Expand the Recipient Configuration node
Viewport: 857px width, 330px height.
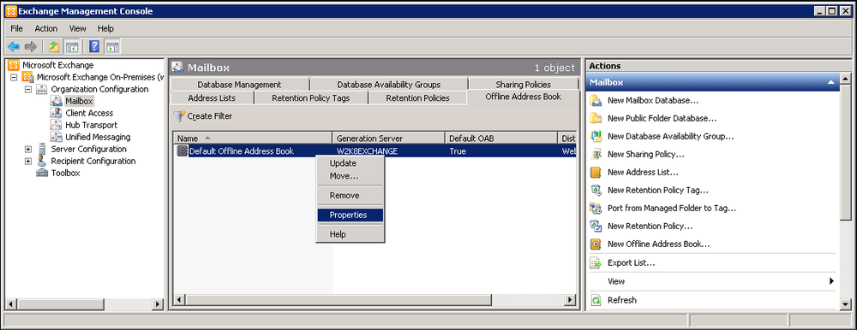[28, 162]
